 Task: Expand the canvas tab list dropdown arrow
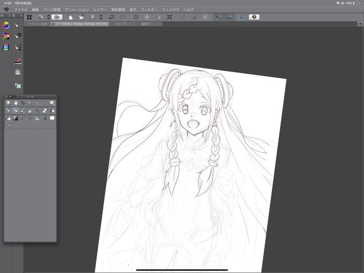click(360, 24)
